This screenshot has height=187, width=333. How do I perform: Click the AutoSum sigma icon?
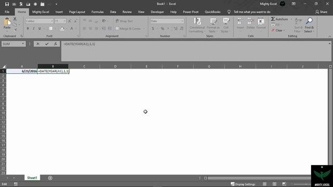tap(273, 19)
